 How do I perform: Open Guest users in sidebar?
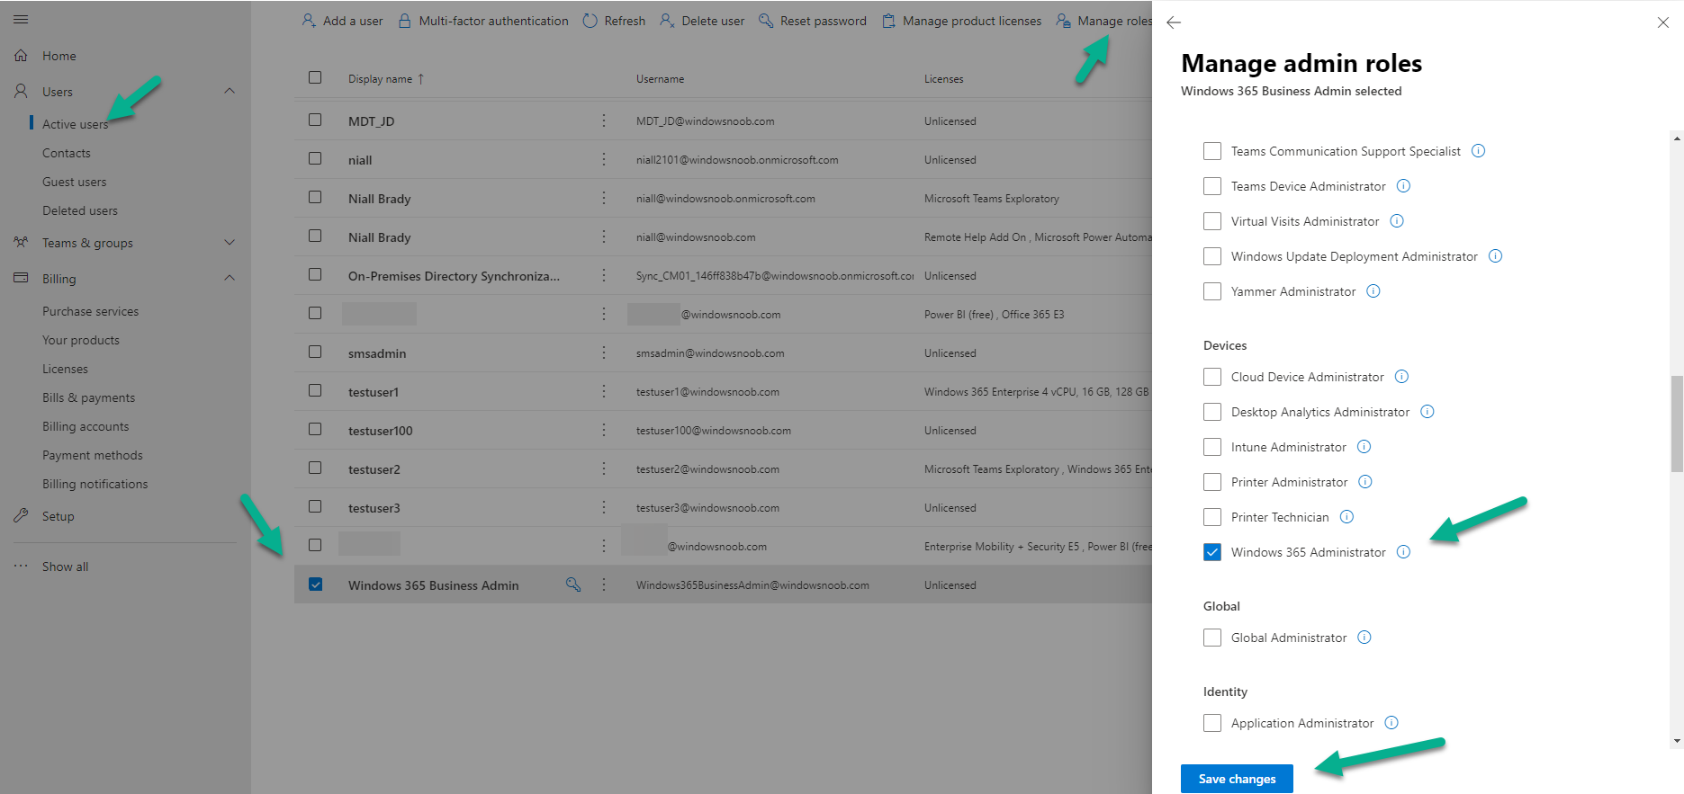pyautogui.click(x=74, y=182)
